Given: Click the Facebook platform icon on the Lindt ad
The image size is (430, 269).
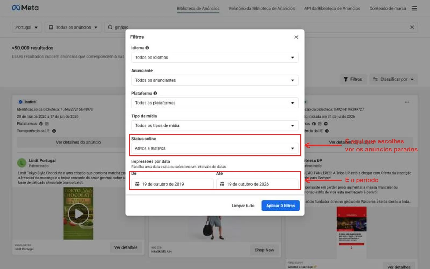Looking at the screenshot, I should [x=41, y=124].
